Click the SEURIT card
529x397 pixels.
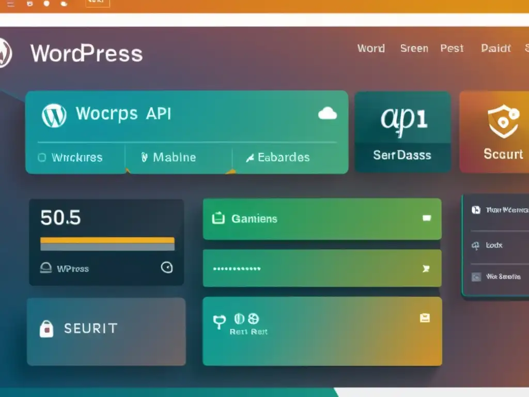point(106,331)
